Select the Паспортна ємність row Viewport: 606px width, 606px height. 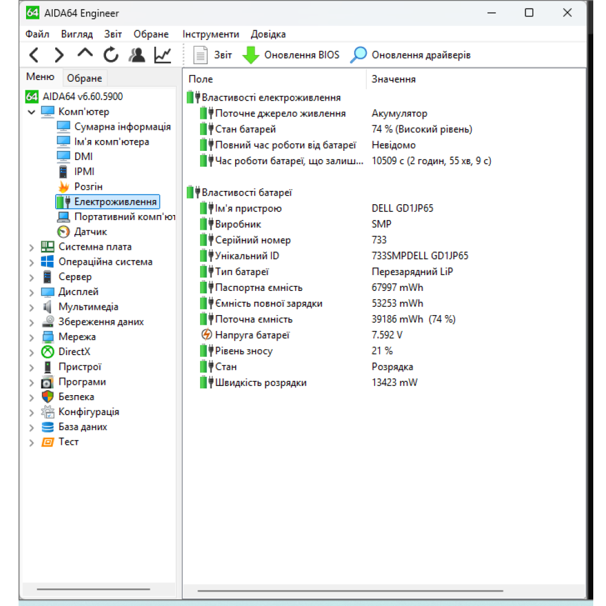click(x=385, y=287)
